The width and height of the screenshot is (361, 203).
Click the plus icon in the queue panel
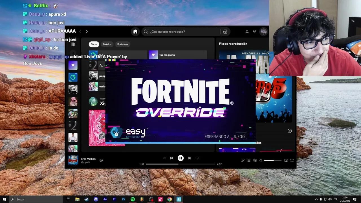(290, 131)
